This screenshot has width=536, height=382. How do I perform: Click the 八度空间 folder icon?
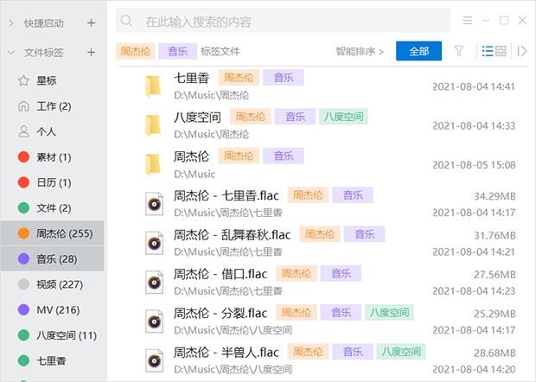(x=153, y=125)
